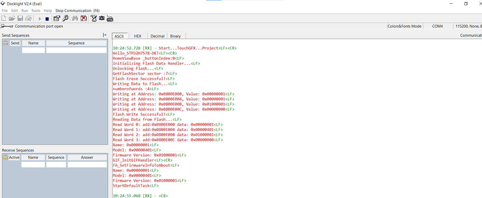This screenshot has width=482, height=198.
Task: Open Notepad via the pencil-and-page icon
Action: (93, 18)
